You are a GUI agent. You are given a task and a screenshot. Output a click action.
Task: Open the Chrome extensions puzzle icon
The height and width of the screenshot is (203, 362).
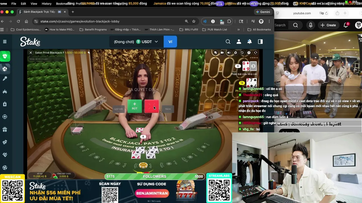pyautogui.click(x=229, y=21)
